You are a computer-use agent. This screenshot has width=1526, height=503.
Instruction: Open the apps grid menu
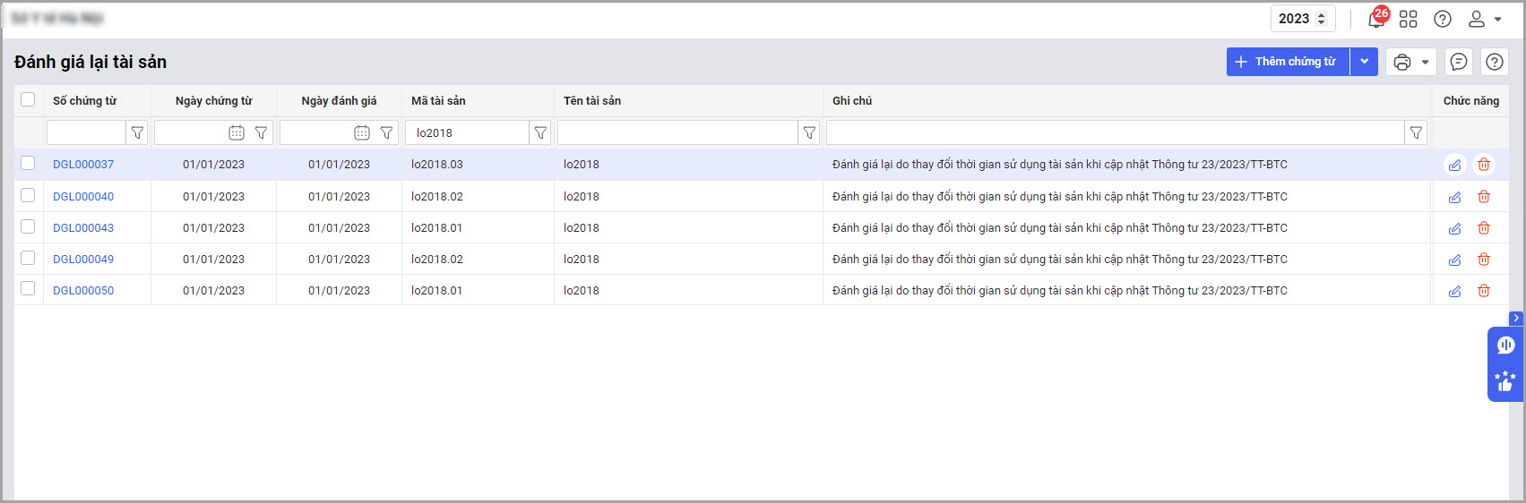click(1409, 19)
